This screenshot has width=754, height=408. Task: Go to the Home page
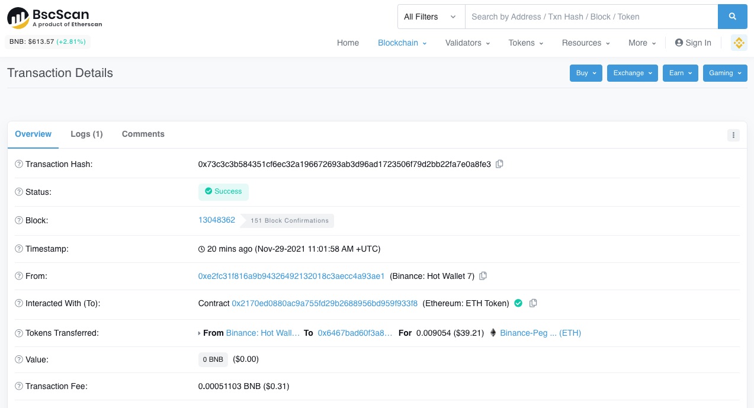(x=348, y=43)
